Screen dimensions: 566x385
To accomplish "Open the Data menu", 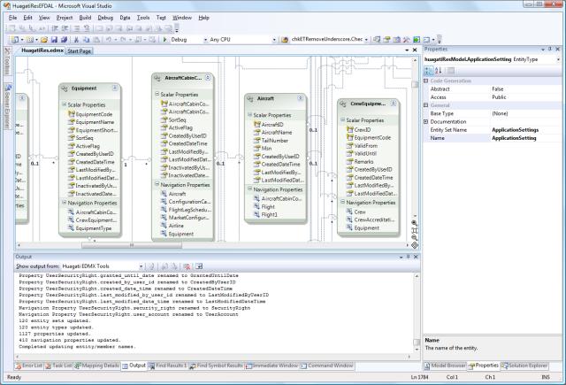I will 125,18.
